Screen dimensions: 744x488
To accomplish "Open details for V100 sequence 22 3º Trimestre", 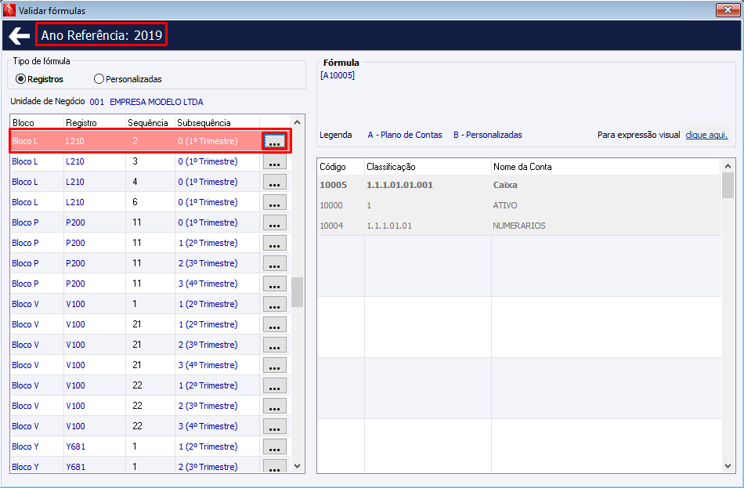I will pyautogui.click(x=274, y=407).
